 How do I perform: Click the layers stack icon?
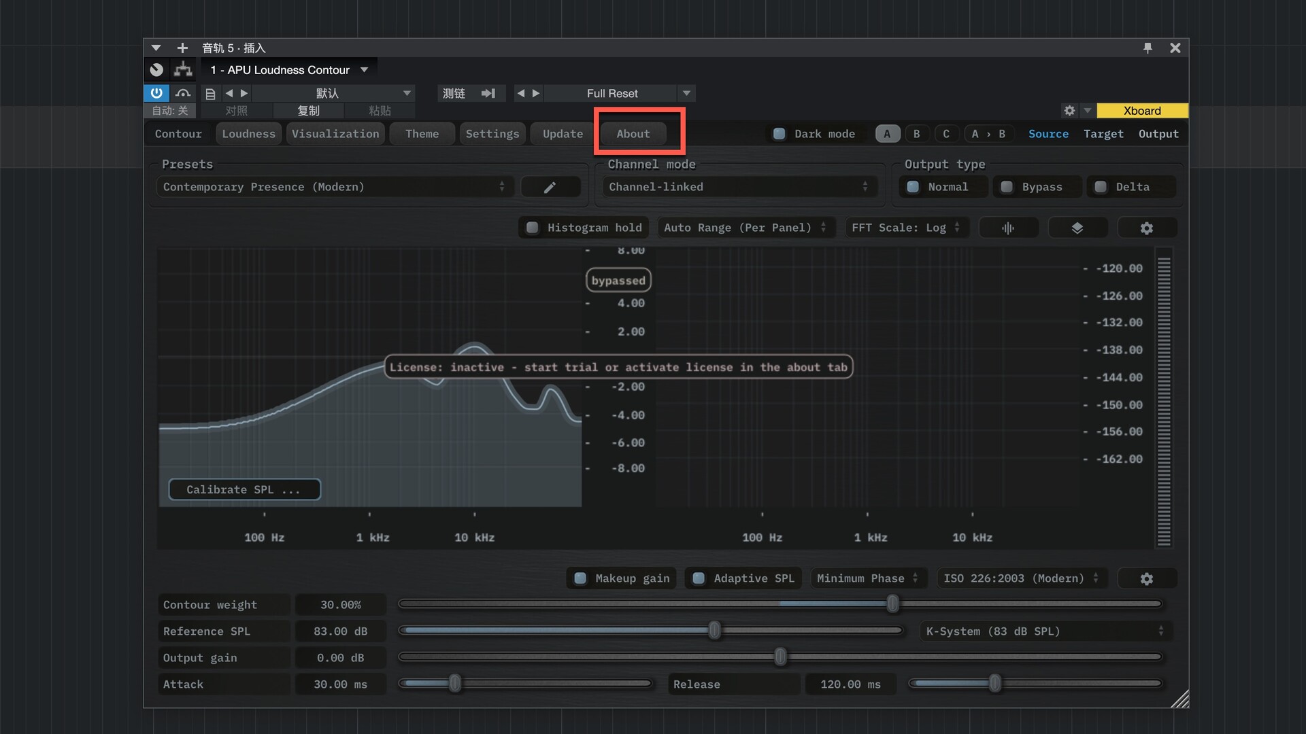tap(1077, 228)
